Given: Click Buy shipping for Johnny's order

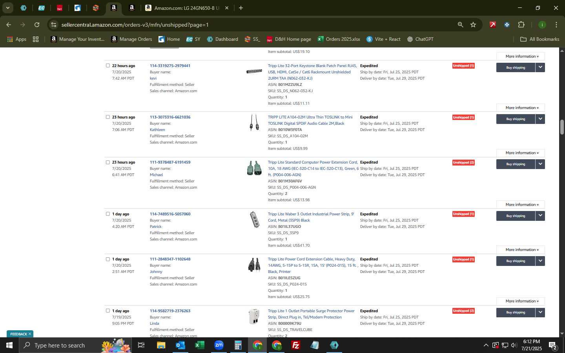Looking at the screenshot, I should pyautogui.click(x=516, y=261).
